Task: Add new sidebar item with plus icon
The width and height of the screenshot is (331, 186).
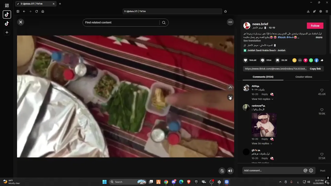Action: point(7,33)
